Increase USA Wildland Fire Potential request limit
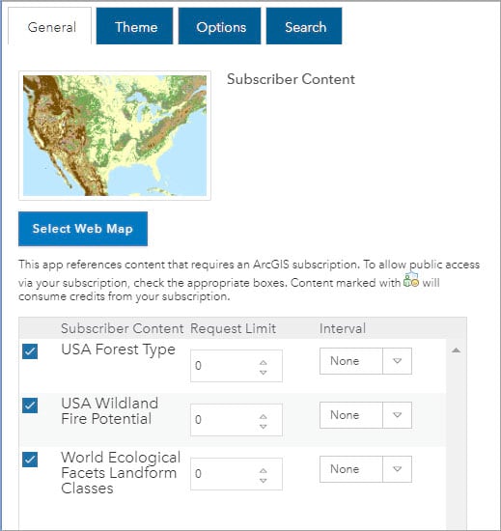 (263, 416)
